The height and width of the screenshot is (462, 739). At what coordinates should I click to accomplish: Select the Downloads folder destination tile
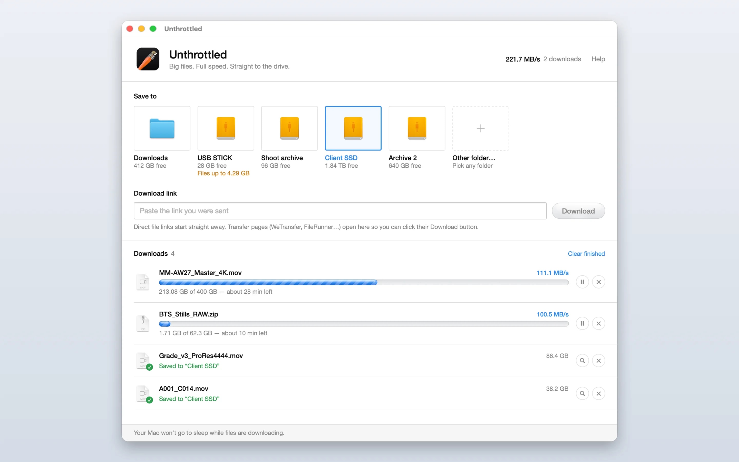(x=162, y=128)
